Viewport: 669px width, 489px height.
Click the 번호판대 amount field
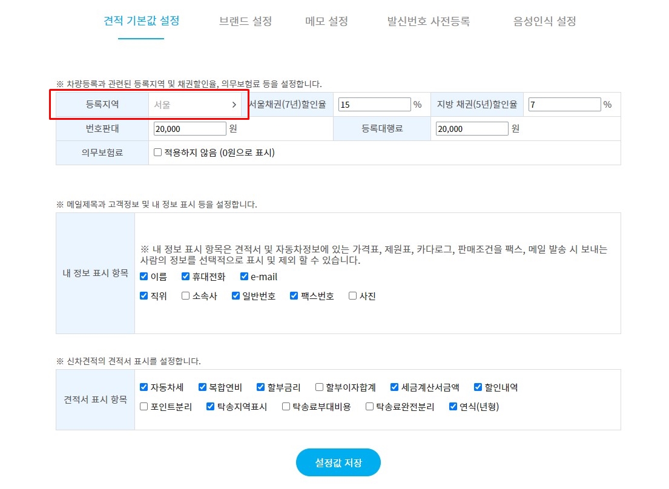pos(189,129)
